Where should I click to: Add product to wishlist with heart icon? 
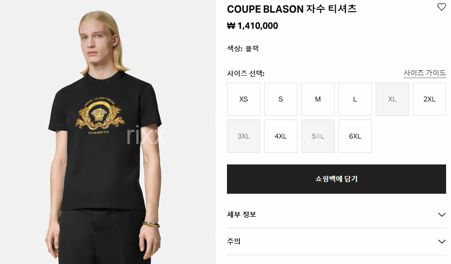(441, 7)
